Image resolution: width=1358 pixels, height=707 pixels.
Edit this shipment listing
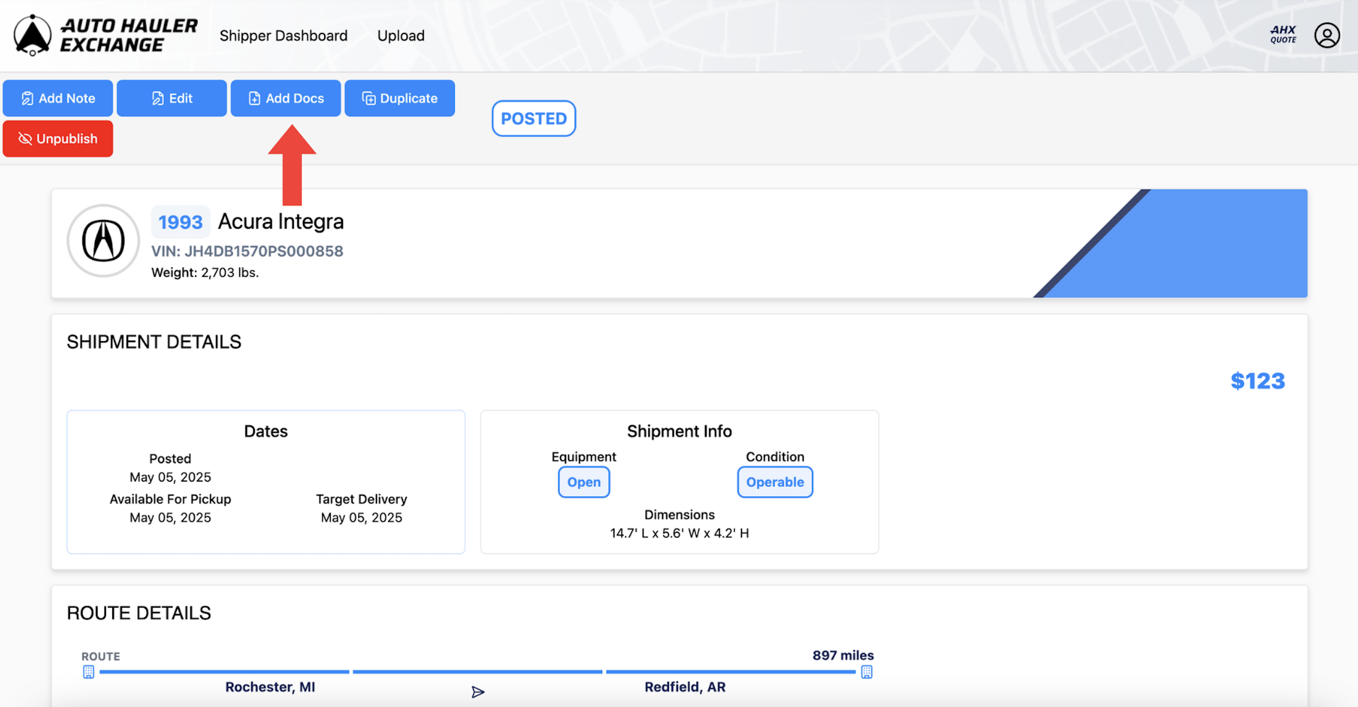(172, 98)
